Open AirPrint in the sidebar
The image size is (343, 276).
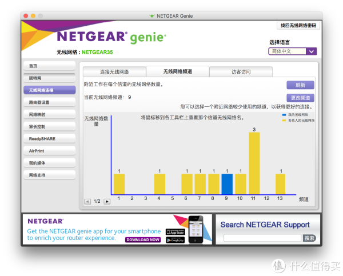(x=49, y=151)
